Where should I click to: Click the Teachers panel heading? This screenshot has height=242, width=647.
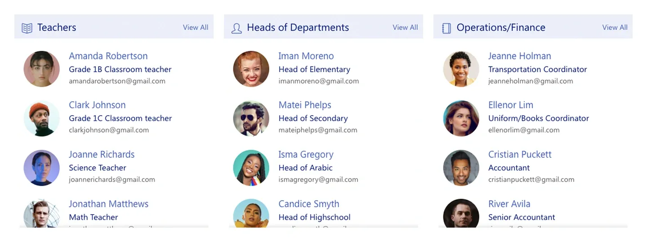coord(57,28)
